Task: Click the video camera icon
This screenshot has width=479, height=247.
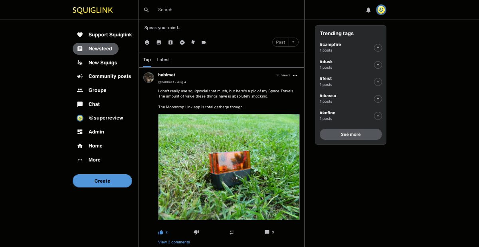Action: click(x=204, y=42)
